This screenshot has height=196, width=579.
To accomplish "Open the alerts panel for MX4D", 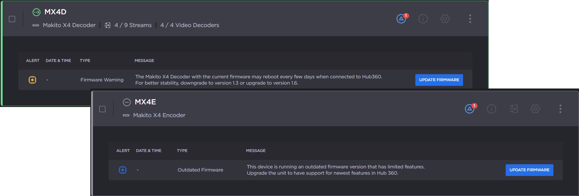I will coord(401,19).
